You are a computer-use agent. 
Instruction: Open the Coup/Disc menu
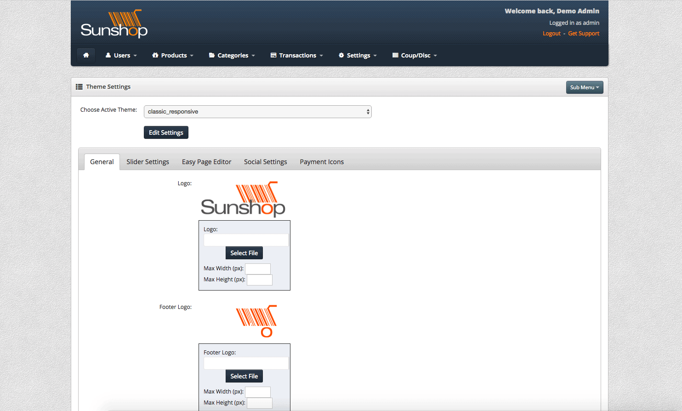415,55
